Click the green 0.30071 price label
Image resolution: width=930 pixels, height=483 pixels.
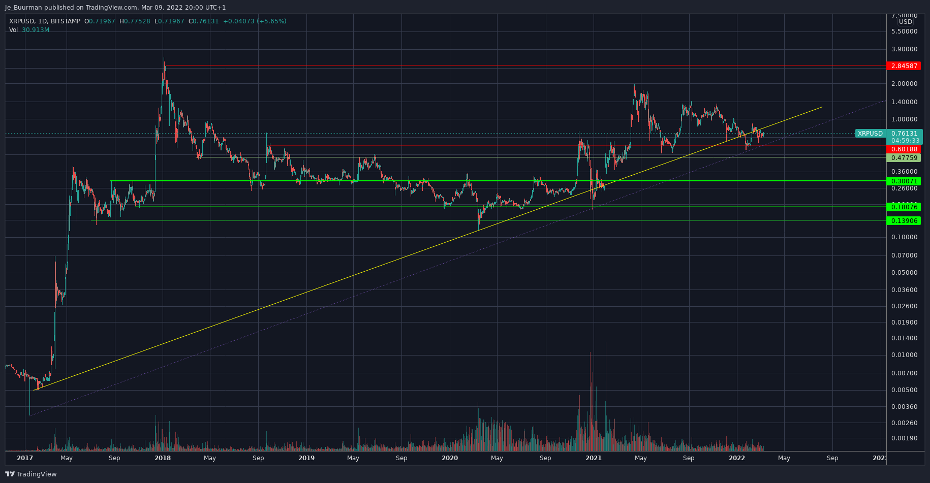tap(904, 181)
